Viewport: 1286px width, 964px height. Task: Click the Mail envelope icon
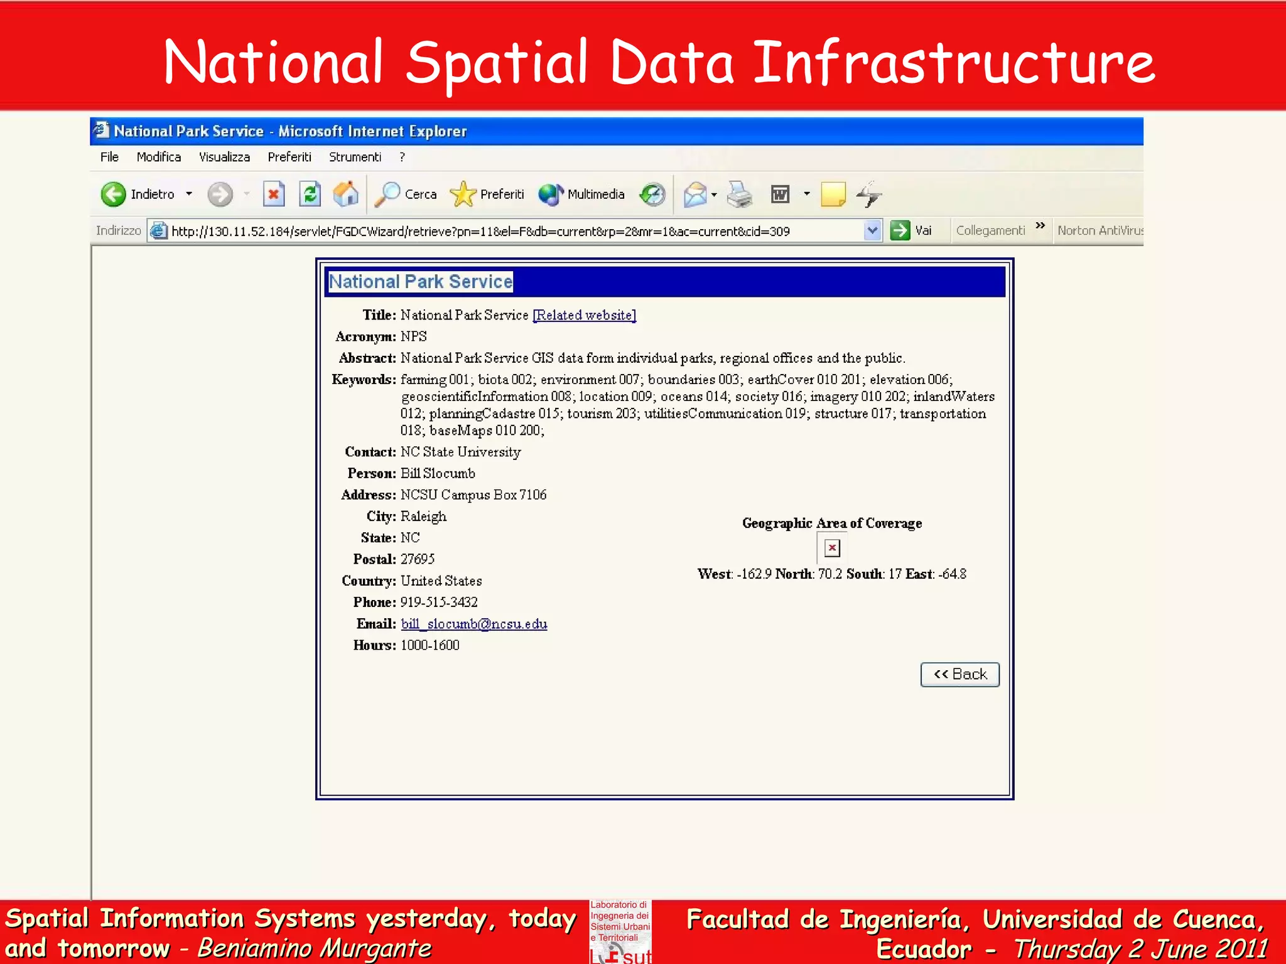(x=695, y=195)
